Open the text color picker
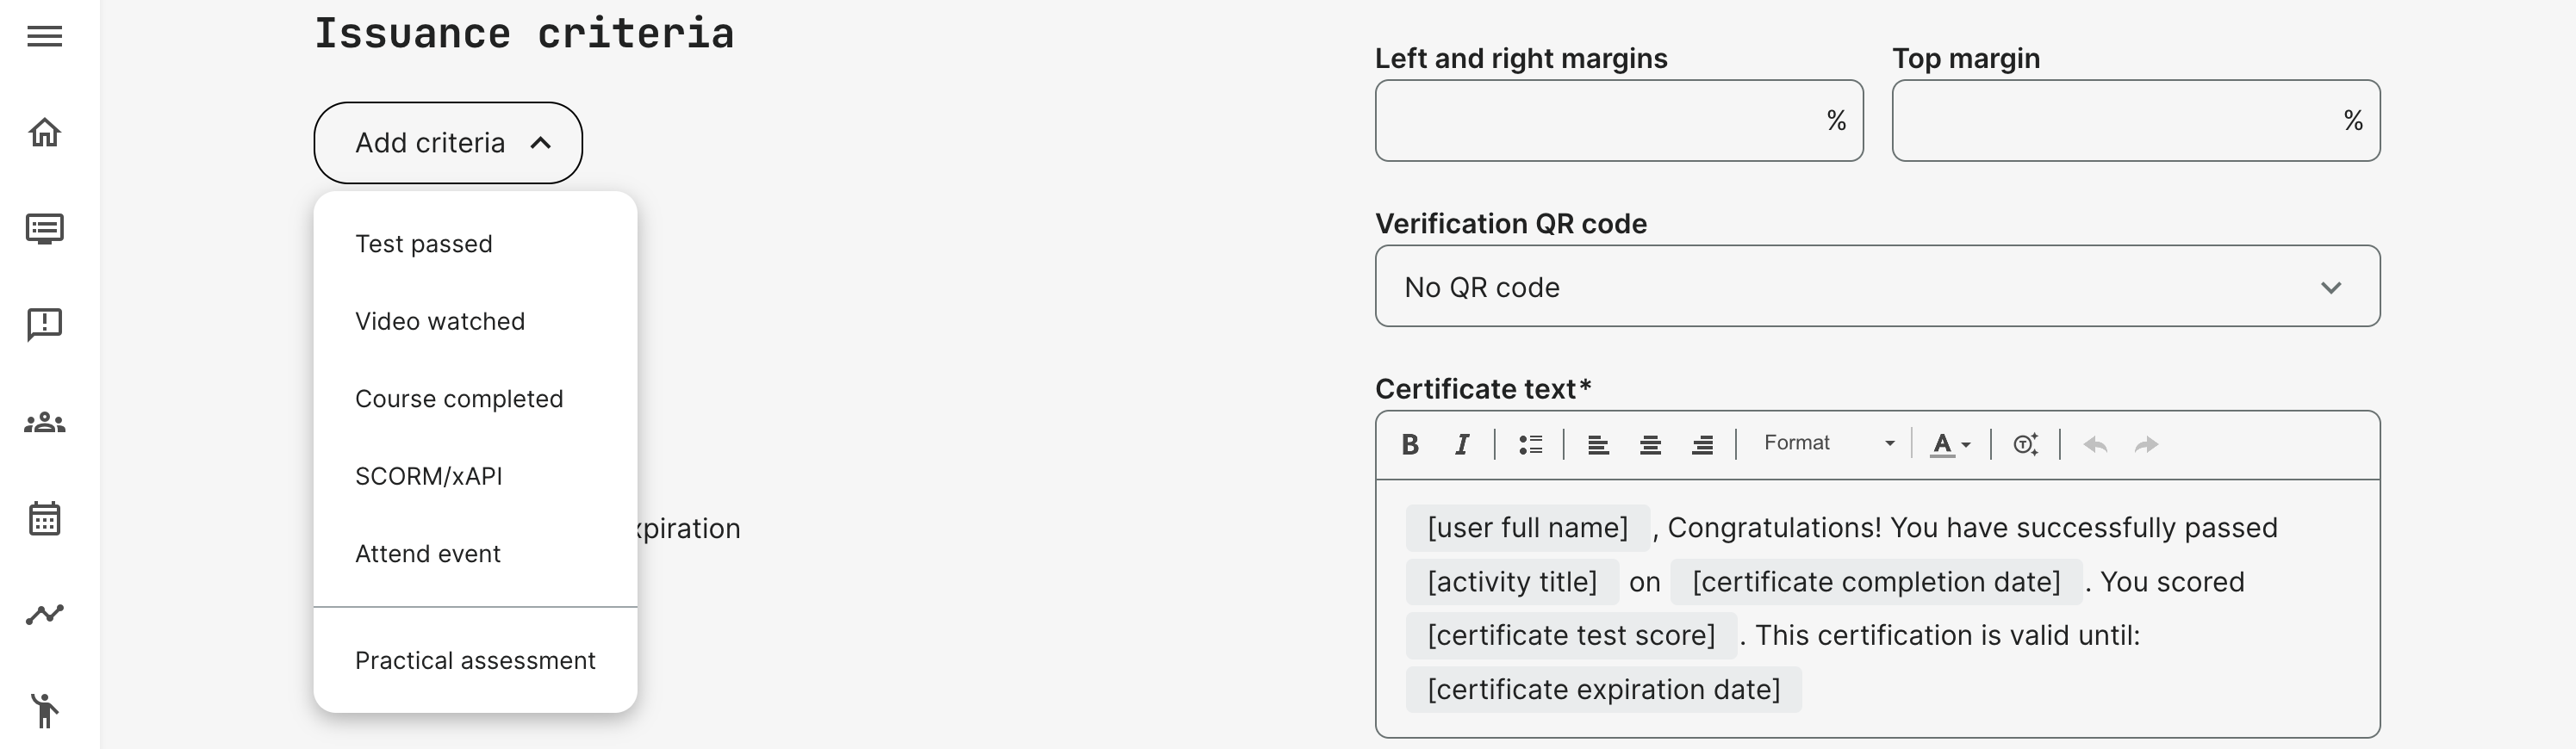 pyautogui.click(x=1950, y=444)
